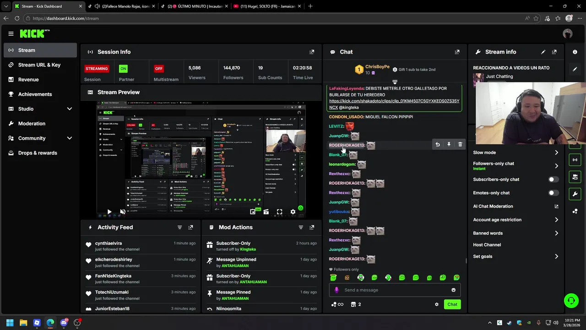Play the stream preview

109,212
